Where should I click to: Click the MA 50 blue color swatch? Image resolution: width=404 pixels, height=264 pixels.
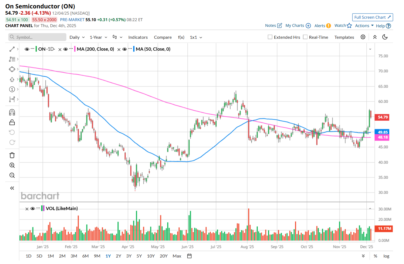(134, 49)
